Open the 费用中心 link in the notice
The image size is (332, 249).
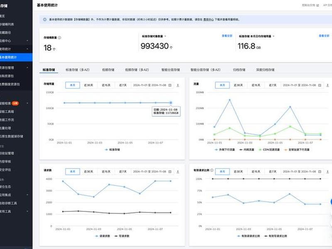[x=209, y=20]
